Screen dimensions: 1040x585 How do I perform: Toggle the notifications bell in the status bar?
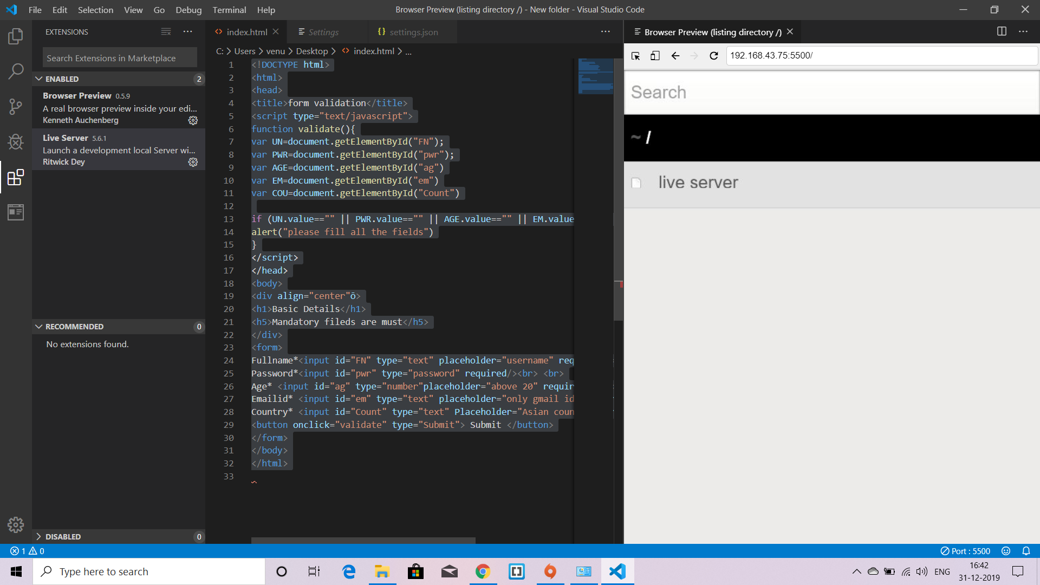click(x=1025, y=551)
